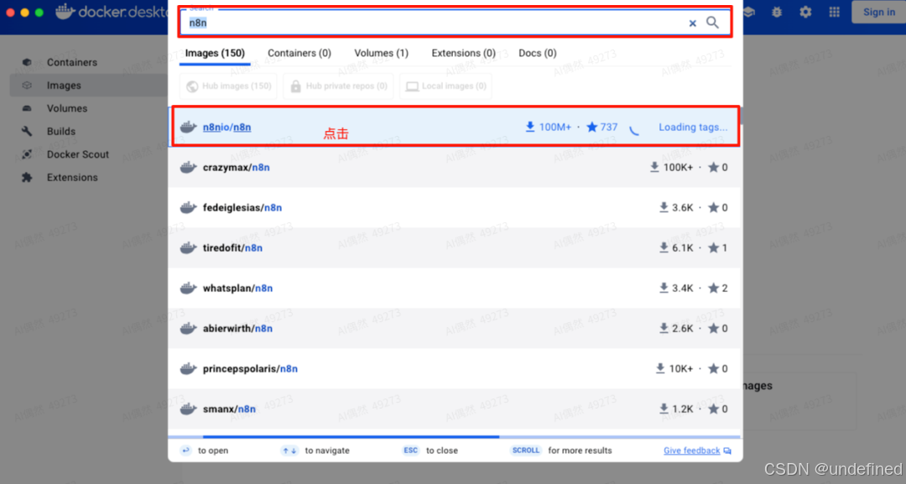
Task: Click the feedback chat icon
Action: (x=727, y=451)
